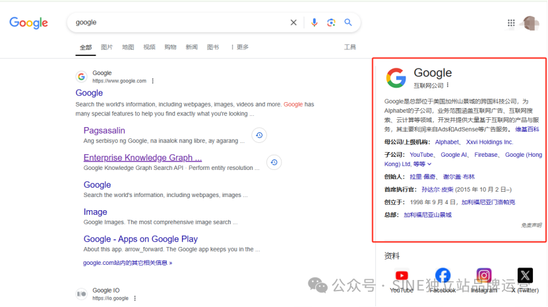
Task: Open the Enterprise Knowledge Graph link
Action: (x=142, y=158)
